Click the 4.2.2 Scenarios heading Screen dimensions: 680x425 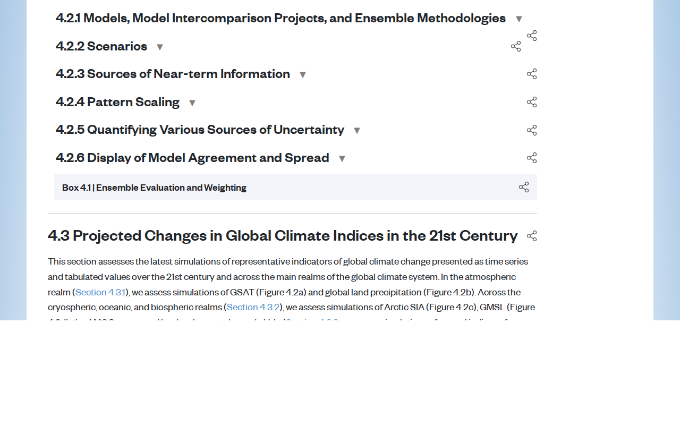click(x=101, y=46)
